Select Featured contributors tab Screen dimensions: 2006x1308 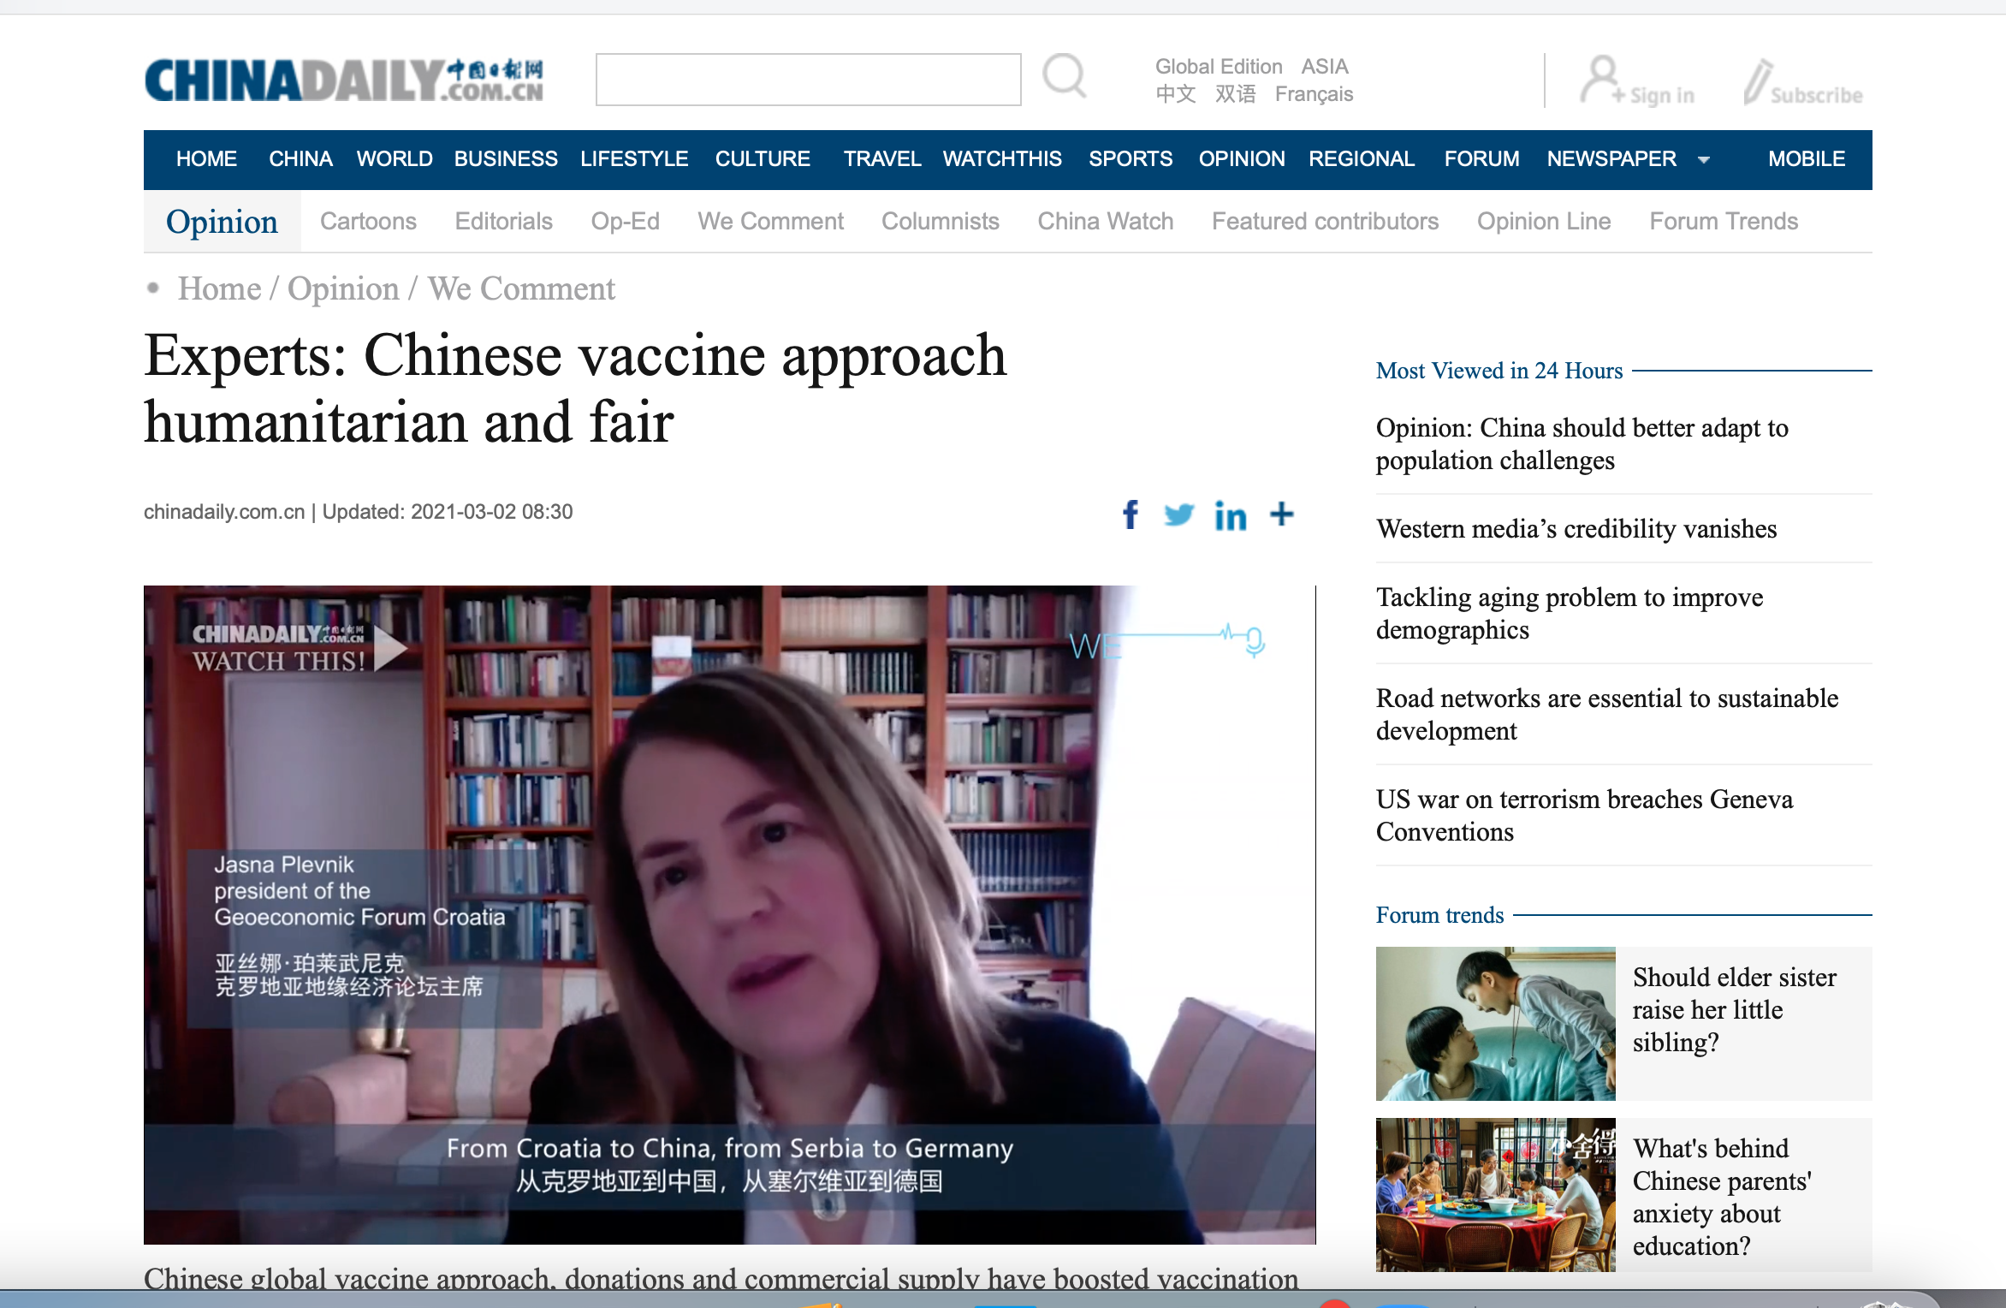point(1325,222)
